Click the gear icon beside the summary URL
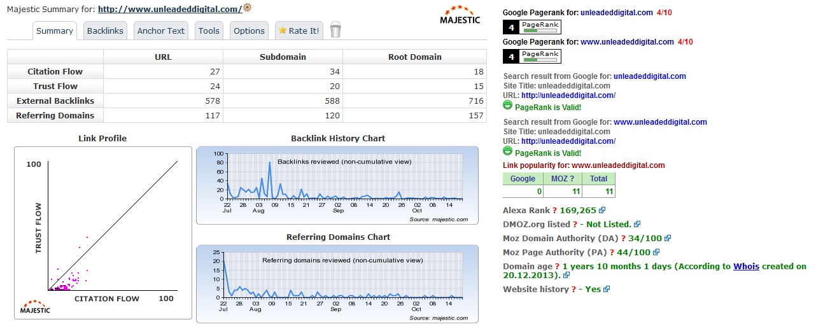This screenshot has height=336, width=816. pyautogui.click(x=248, y=8)
